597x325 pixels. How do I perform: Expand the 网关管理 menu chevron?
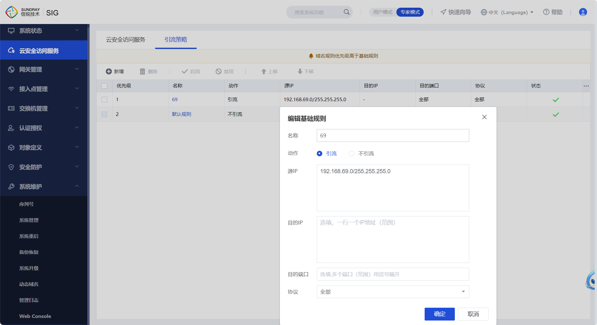[77, 69]
